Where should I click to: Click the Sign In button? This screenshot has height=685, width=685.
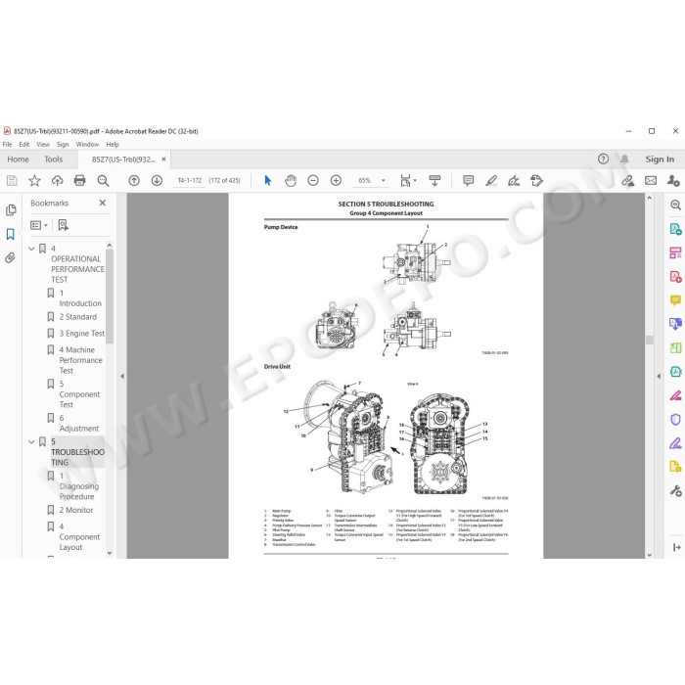660,159
